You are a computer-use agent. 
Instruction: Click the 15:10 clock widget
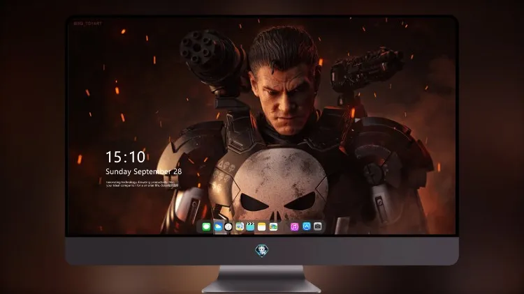126,157
